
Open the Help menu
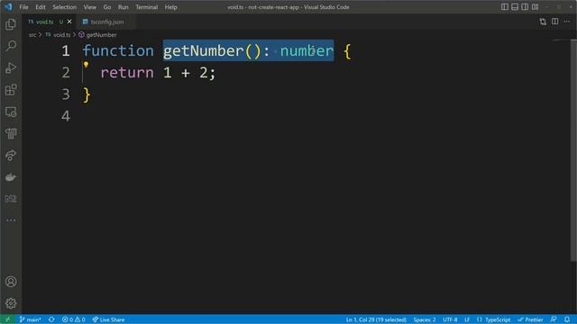click(170, 7)
